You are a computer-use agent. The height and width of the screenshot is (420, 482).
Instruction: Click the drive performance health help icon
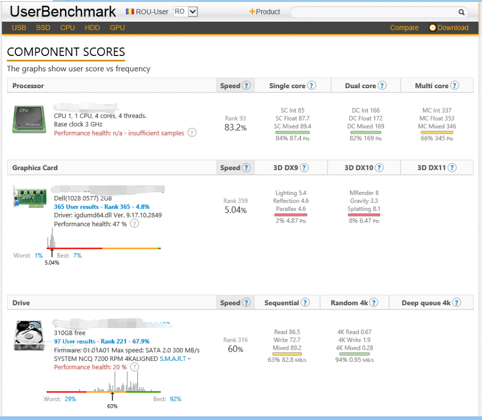point(134,367)
